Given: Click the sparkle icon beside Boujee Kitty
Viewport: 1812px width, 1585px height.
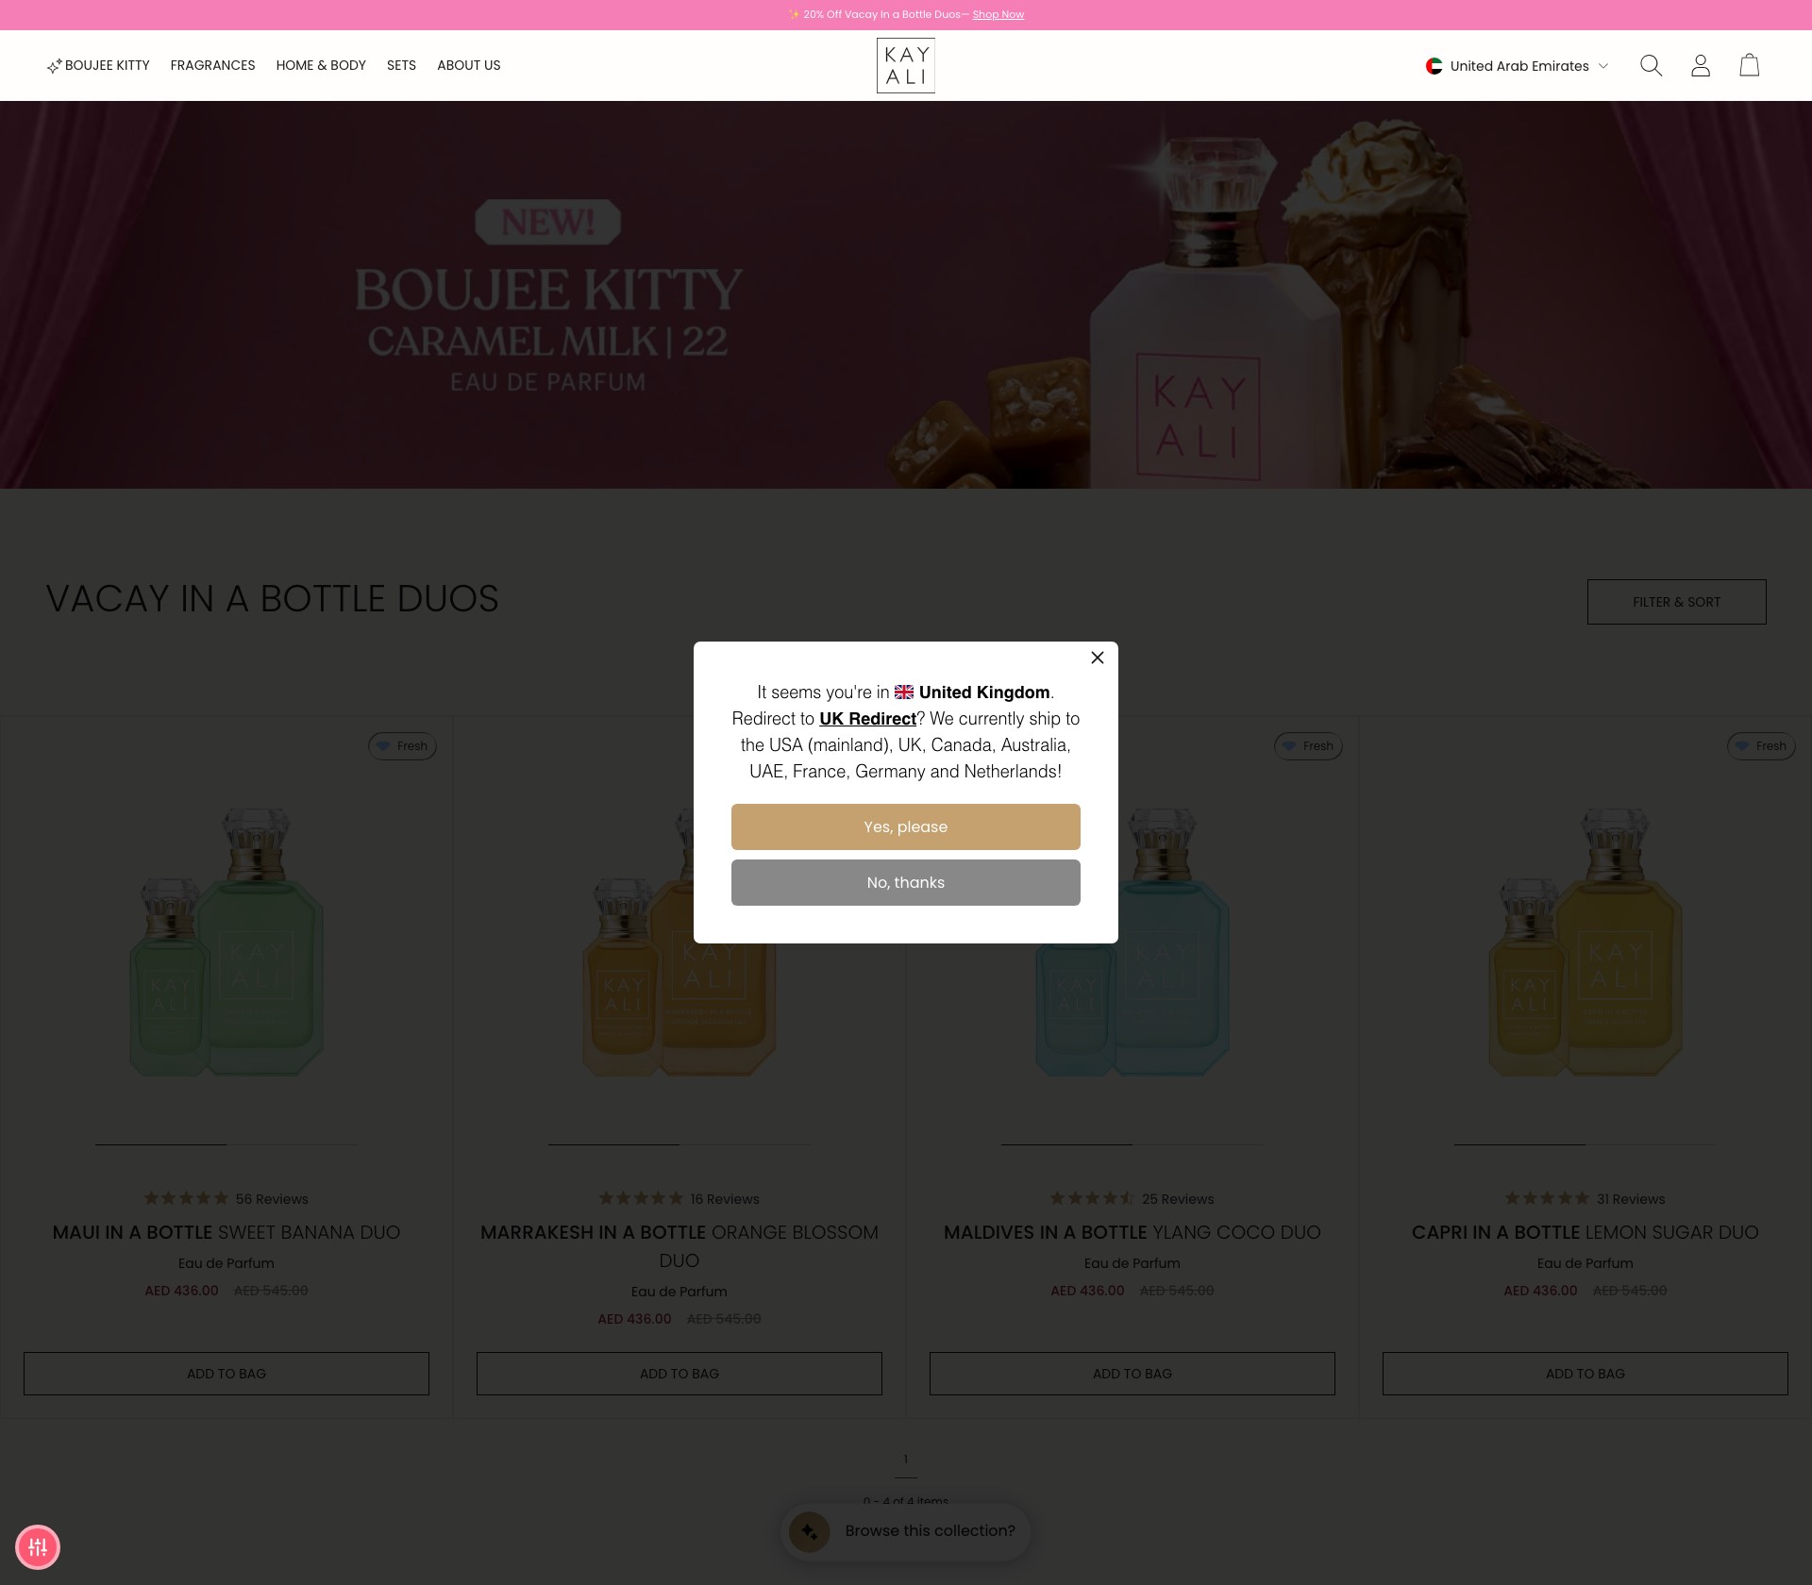Looking at the screenshot, I should pyautogui.click(x=54, y=66).
